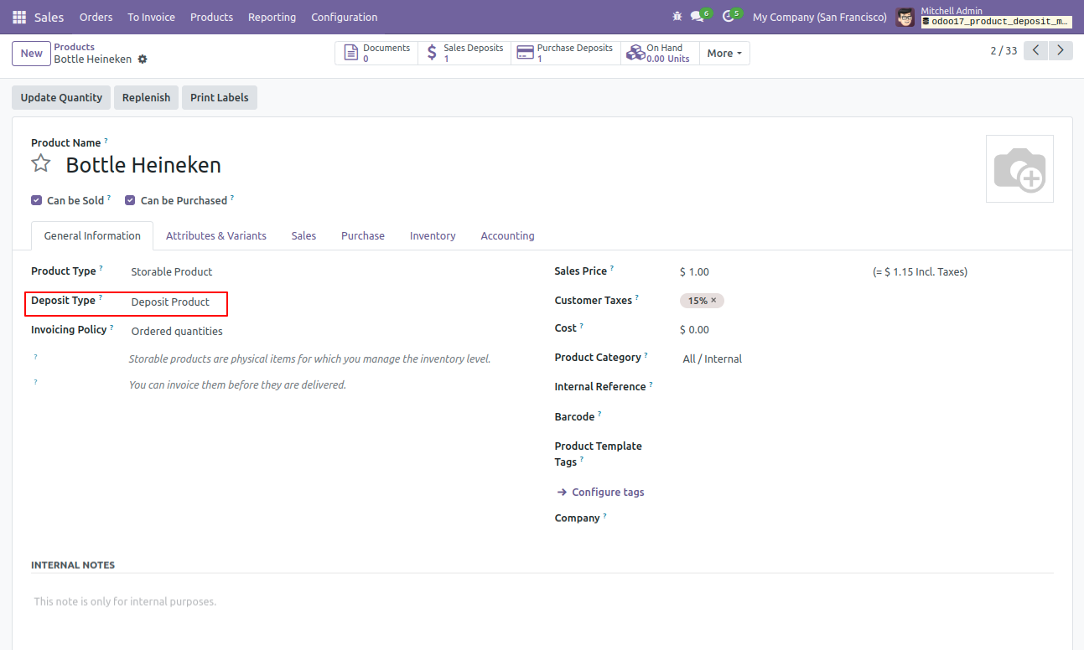The image size is (1084, 650).
Task: Click into the Internal Reference field
Action: pyautogui.click(x=866, y=387)
